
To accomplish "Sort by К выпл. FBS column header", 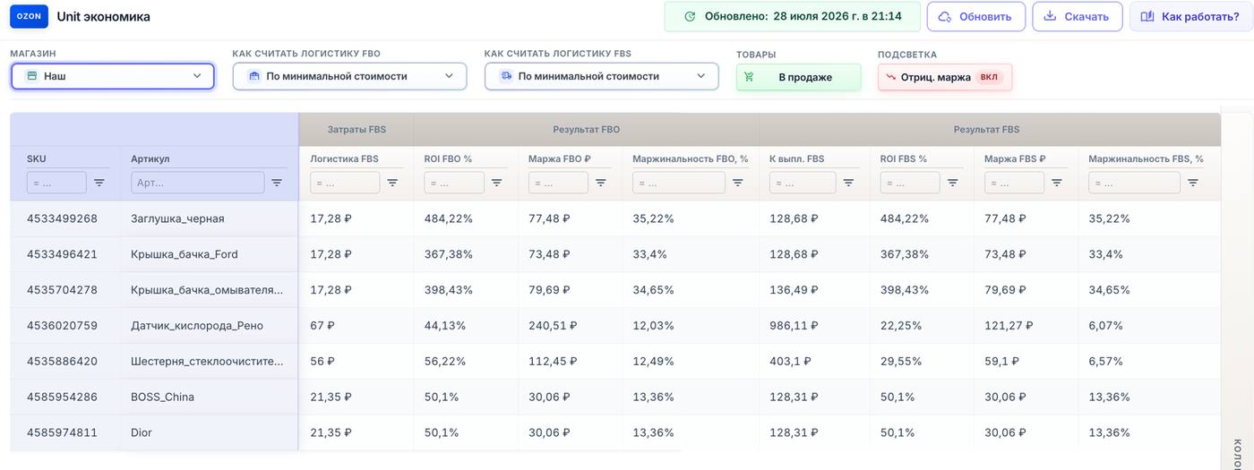I will 796,158.
